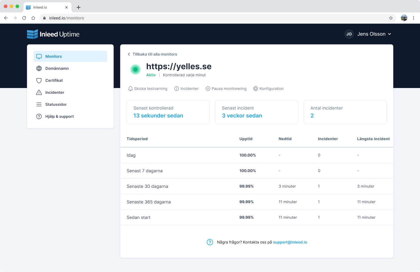Expand the Jens Olsson account dropdown
420x272 pixels.
pos(368,34)
